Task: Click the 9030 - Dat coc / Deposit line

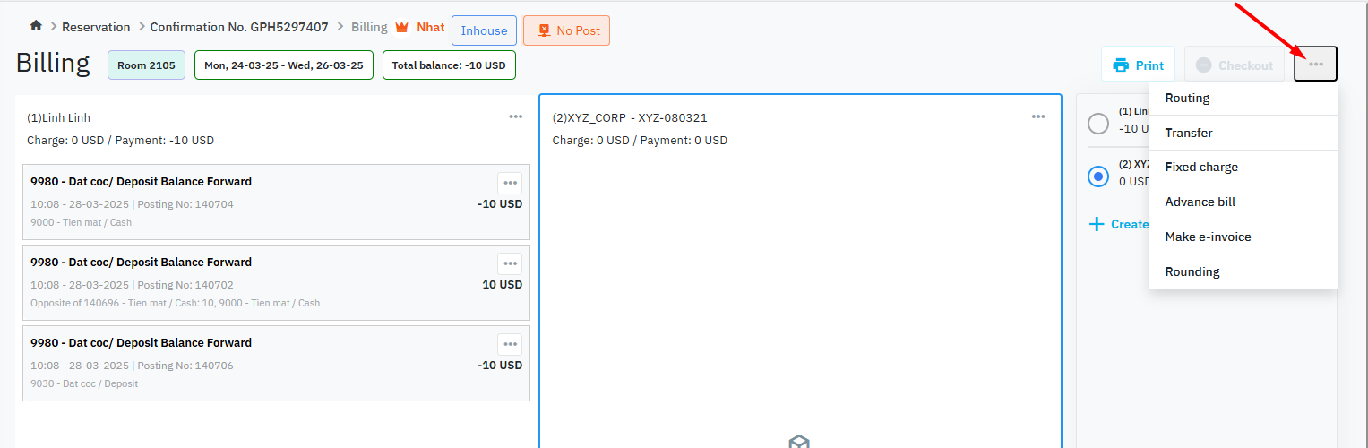Action: pos(84,383)
